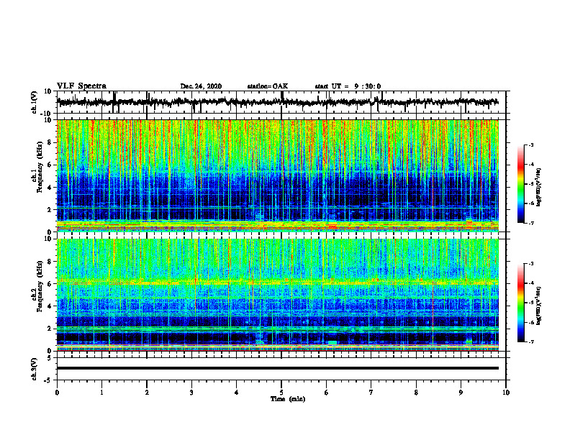Click the ch.2 color bar log(PSD) label
The height and width of the screenshot is (440, 570).
tap(539, 306)
